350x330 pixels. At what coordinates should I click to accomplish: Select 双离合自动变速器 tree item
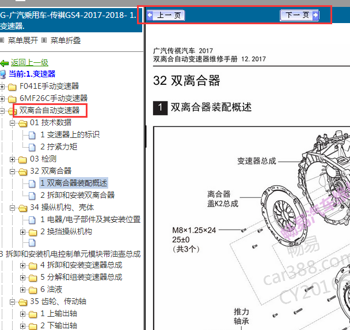pos(50,110)
